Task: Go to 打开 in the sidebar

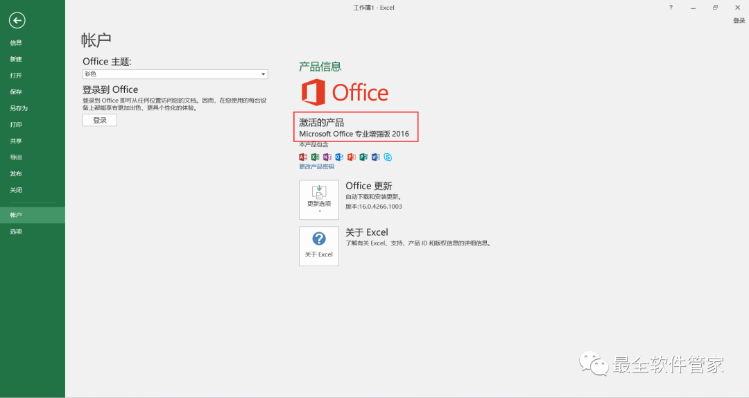Action: tap(33, 75)
